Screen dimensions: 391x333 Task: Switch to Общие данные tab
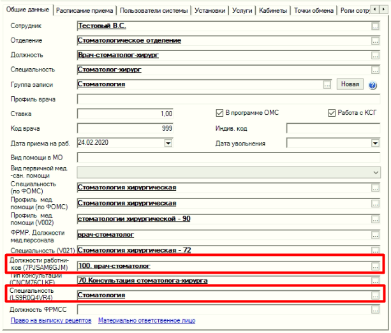tap(27, 10)
